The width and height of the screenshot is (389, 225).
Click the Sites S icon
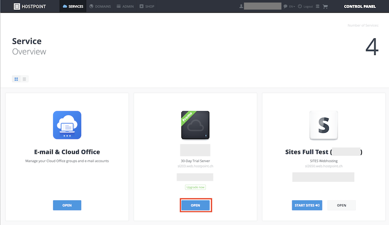click(x=324, y=125)
